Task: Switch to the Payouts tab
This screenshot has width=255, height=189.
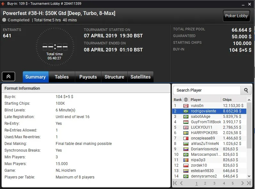Action: pyautogui.click(x=88, y=77)
